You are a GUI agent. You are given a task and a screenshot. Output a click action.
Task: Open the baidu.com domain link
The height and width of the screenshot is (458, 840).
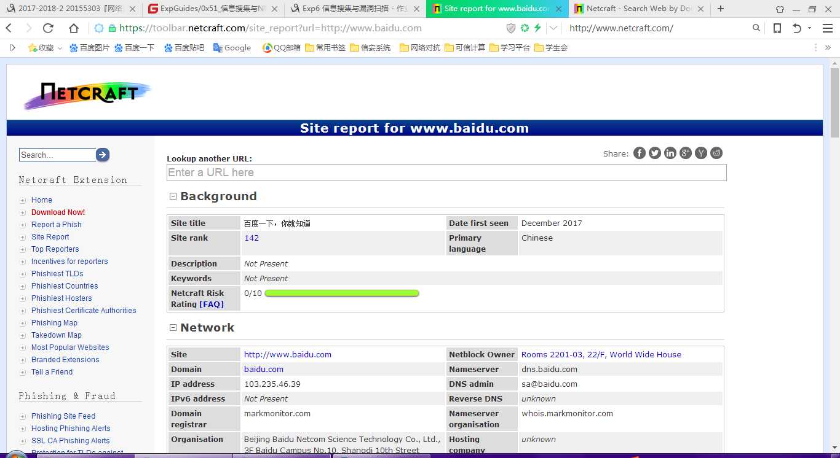264,370
